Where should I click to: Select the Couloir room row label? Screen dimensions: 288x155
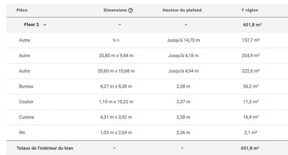coord(26,102)
